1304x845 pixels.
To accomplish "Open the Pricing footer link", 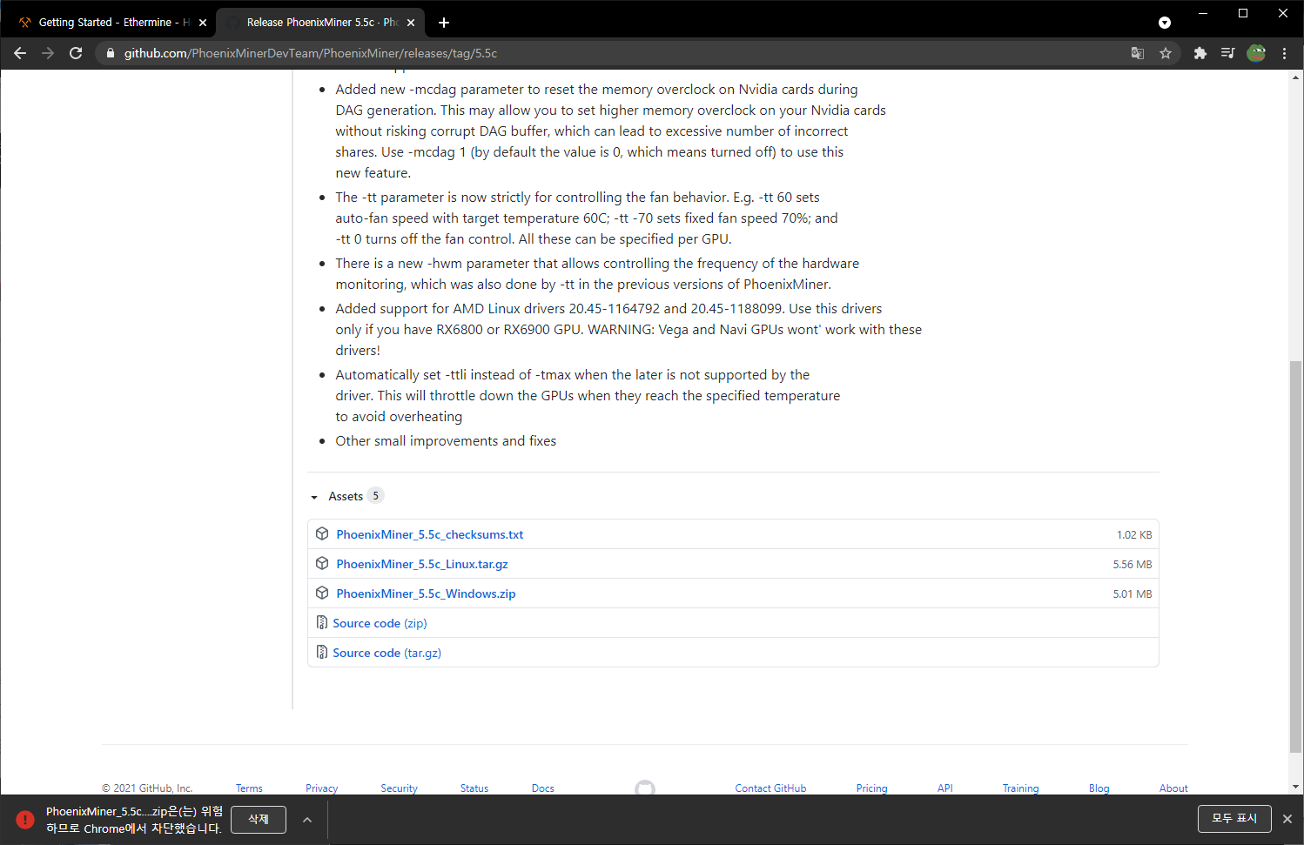I will tap(871, 788).
